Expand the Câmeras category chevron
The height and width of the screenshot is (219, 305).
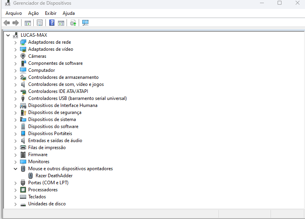pos(15,57)
